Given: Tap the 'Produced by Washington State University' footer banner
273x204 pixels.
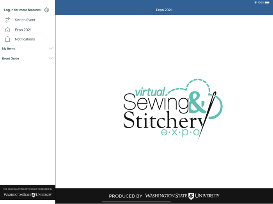Looking at the screenshot, I should click(x=164, y=196).
